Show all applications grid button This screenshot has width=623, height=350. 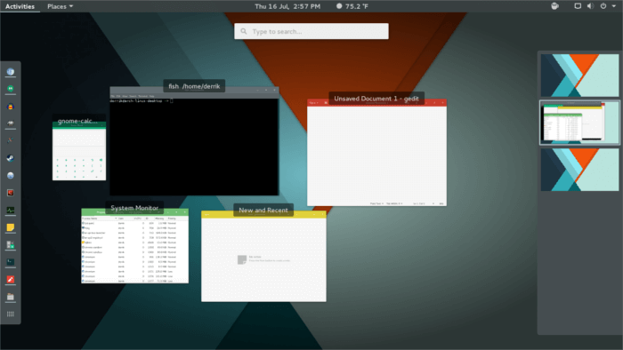tap(11, 314)
